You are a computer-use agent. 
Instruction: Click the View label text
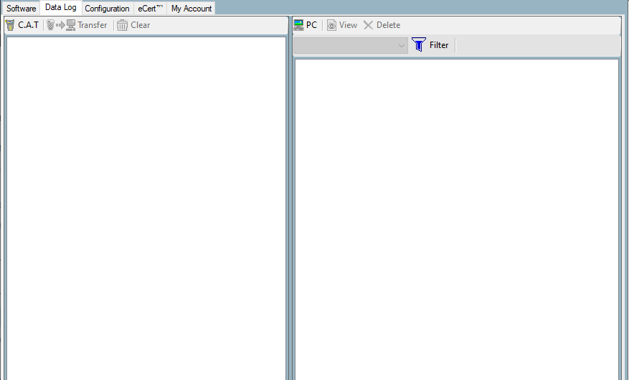(x=348, y=25)
